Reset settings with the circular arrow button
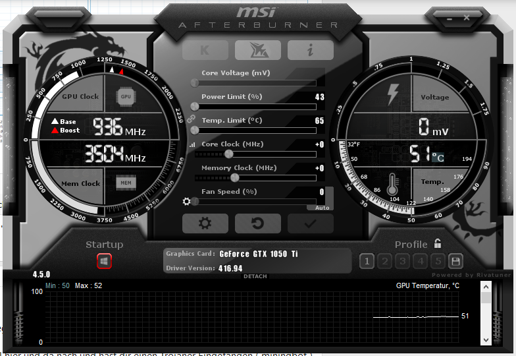The image size is (516, 356). point(258,223)
